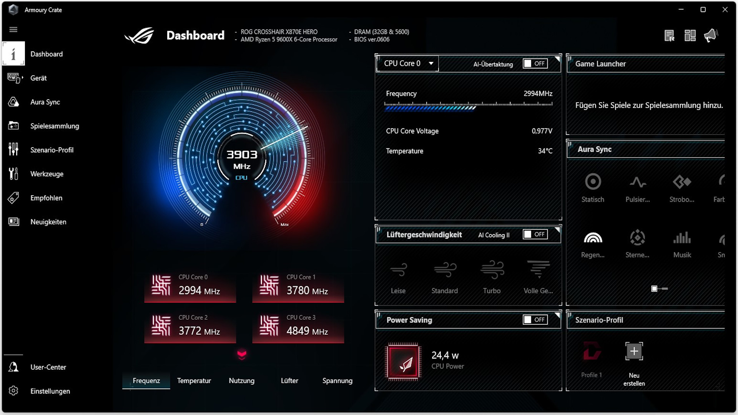Open the Aura Sync sidebar icon
738x415 pixels.
coord(14,102)
